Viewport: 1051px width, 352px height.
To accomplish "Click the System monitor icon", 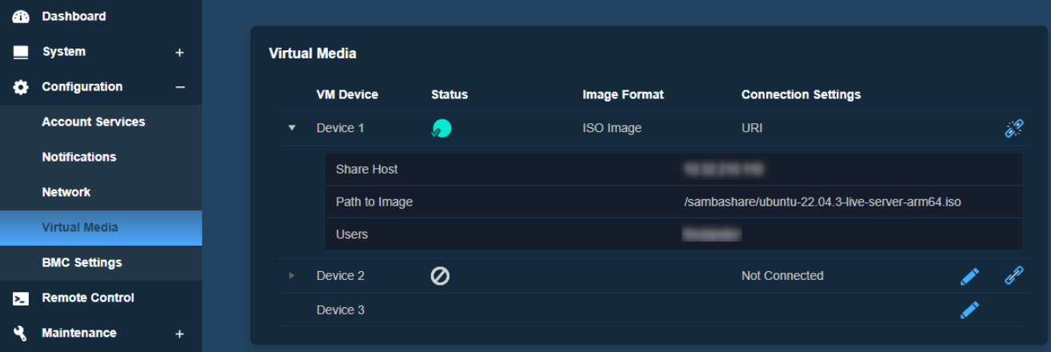I will point(21,52).
